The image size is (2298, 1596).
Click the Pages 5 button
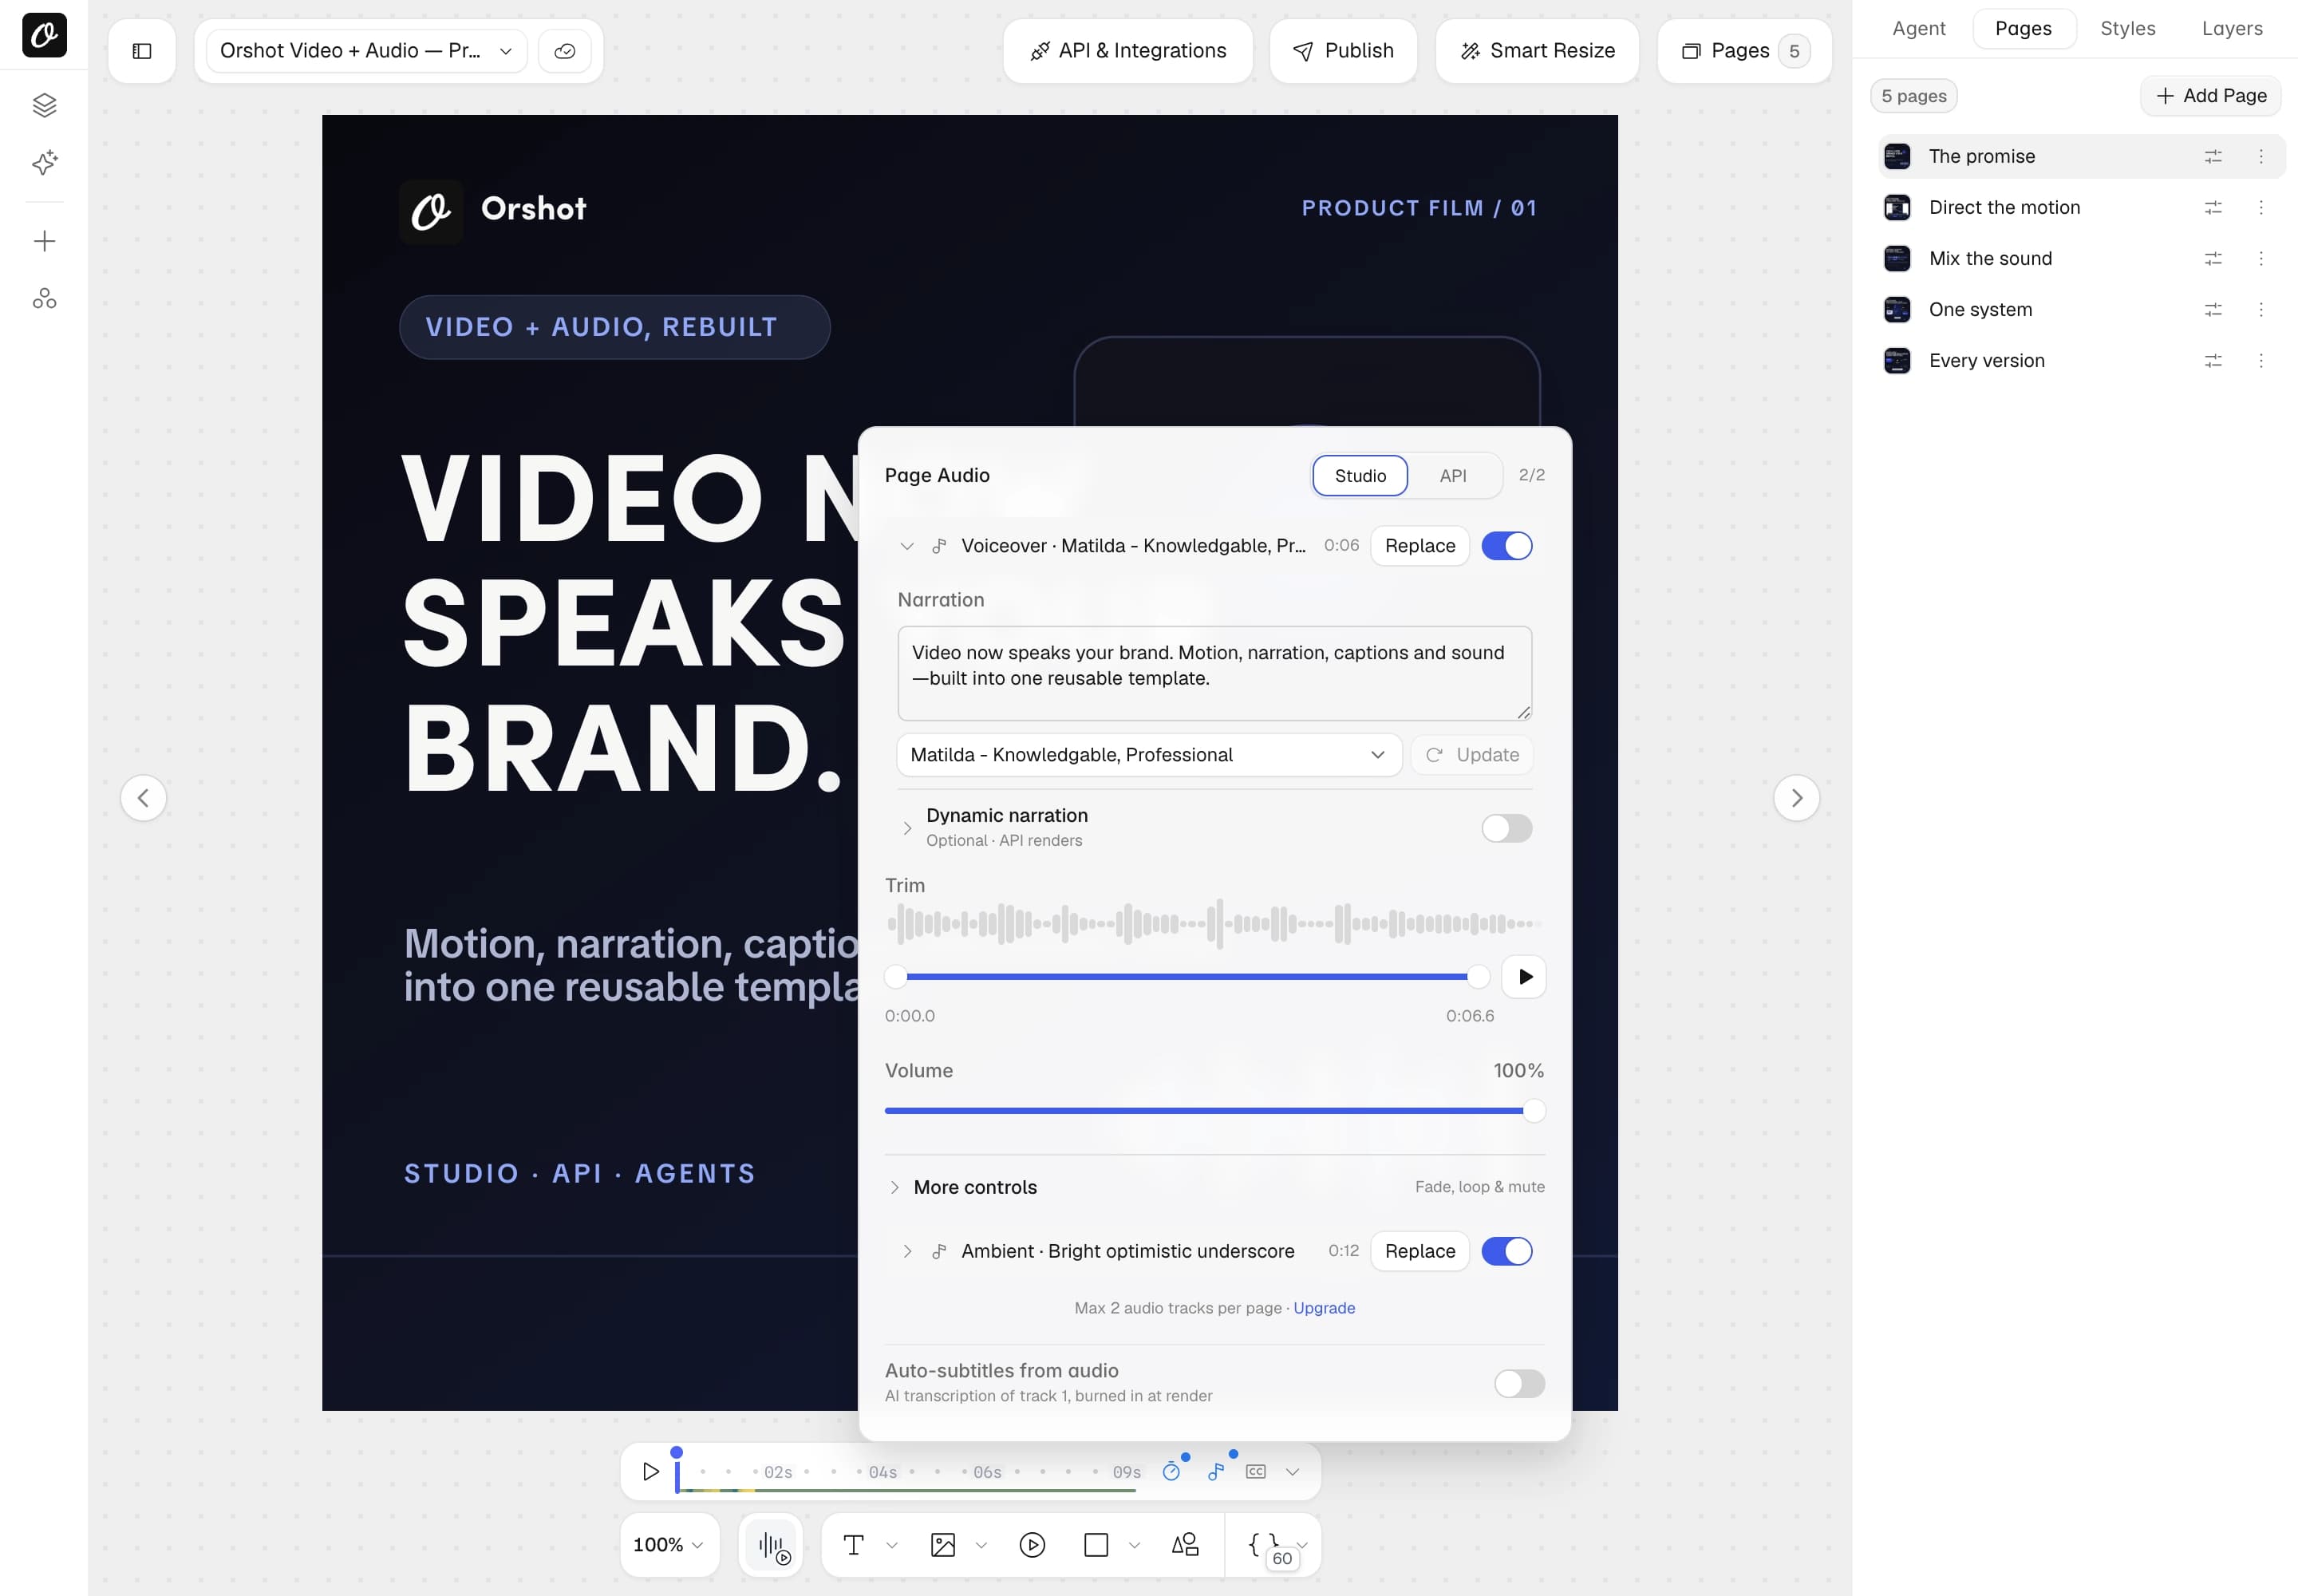1744,51
